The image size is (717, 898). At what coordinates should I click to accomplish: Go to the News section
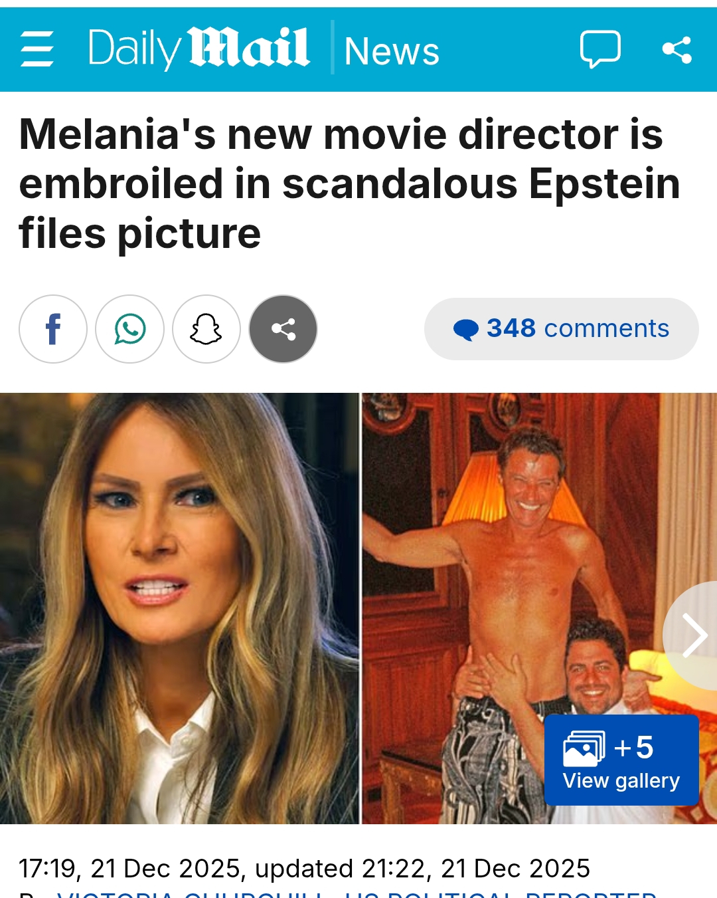tap(392, 51)
